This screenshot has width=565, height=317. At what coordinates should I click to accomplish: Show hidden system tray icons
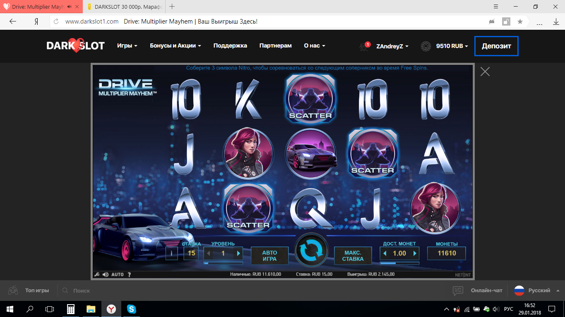447,309
